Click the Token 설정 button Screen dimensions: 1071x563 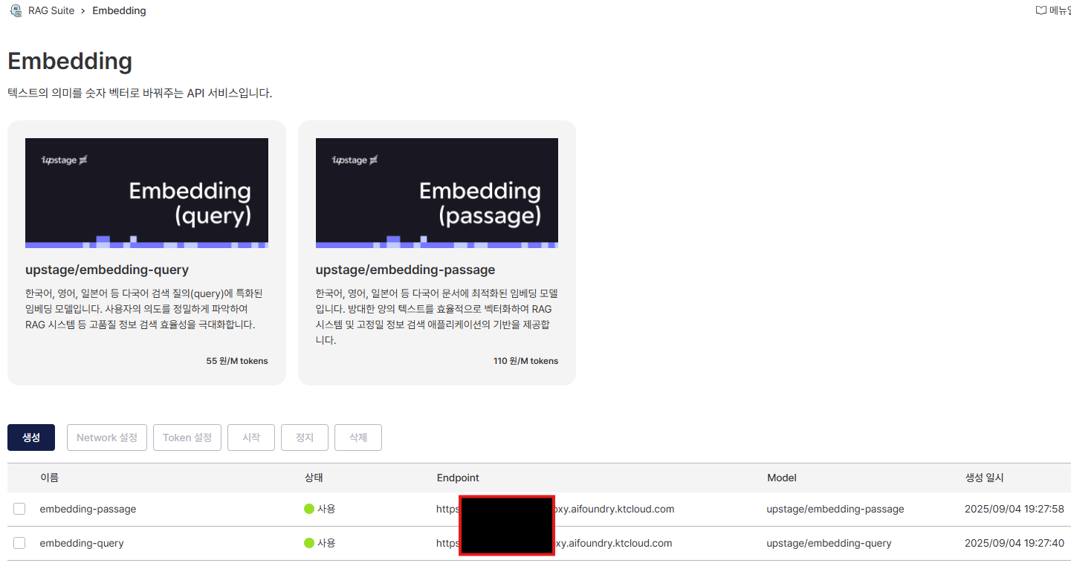tap(187, 437)
